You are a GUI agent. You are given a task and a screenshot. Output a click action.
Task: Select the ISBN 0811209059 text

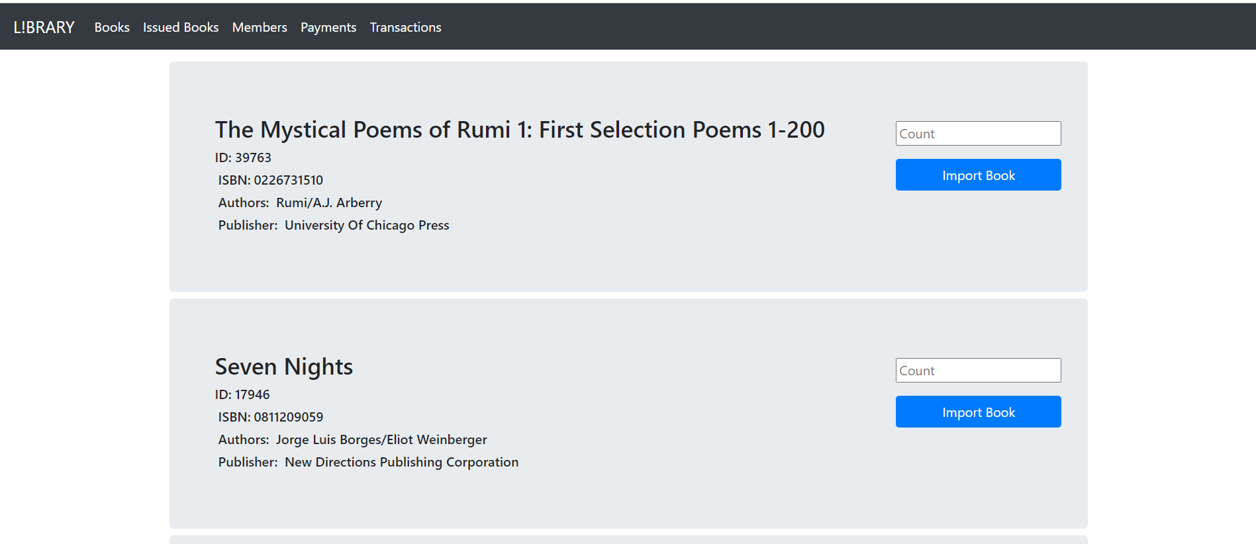pyautogui.click(x=271, y=417)
